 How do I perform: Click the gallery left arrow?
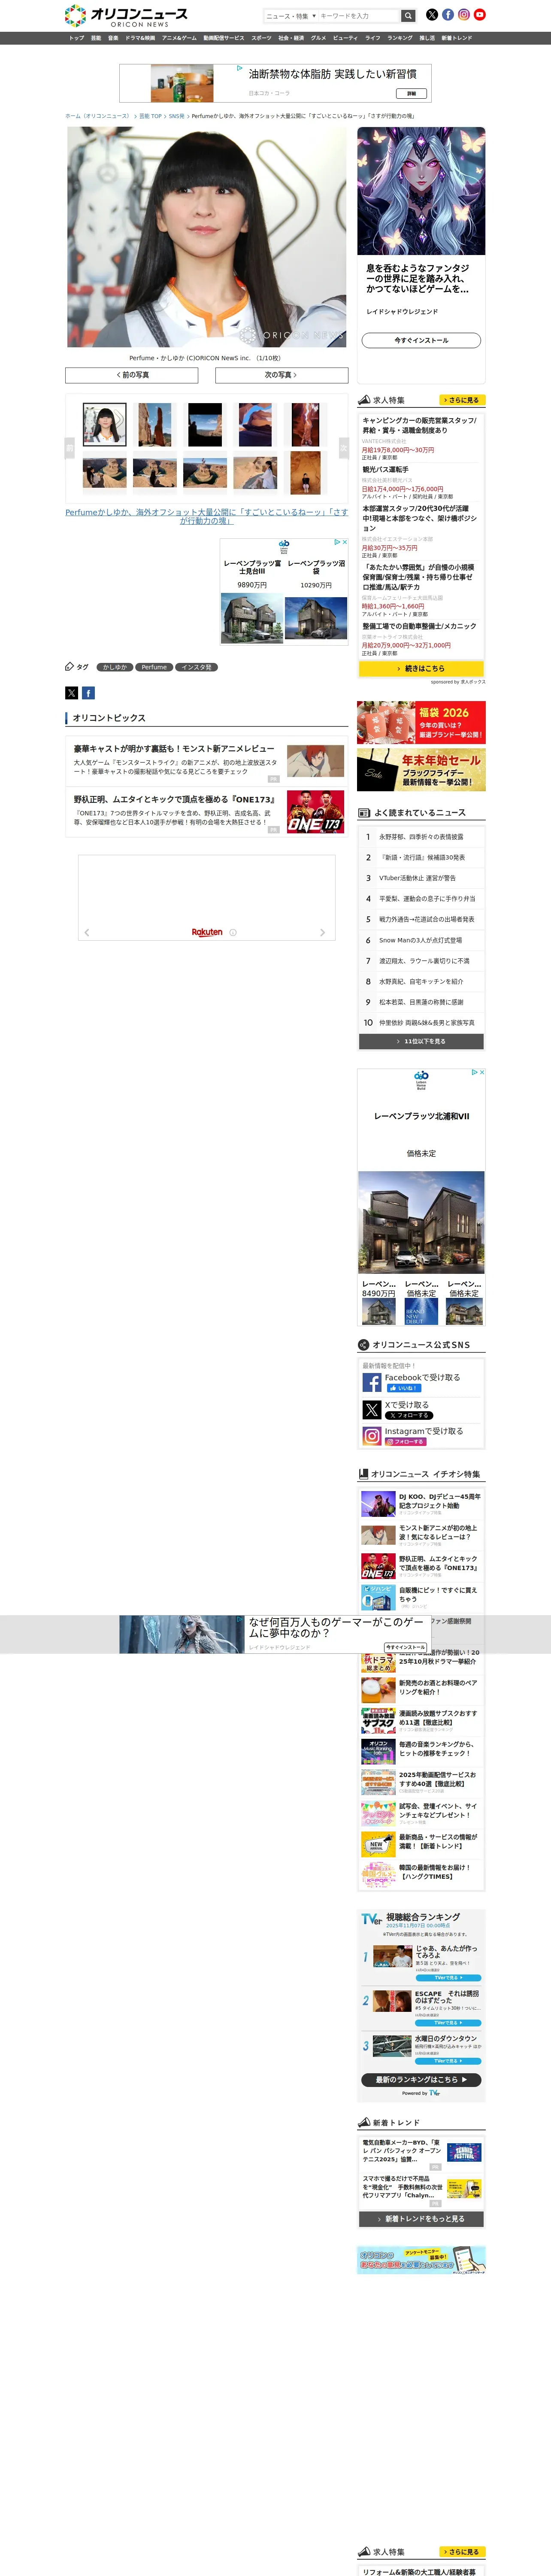(70, 448)
